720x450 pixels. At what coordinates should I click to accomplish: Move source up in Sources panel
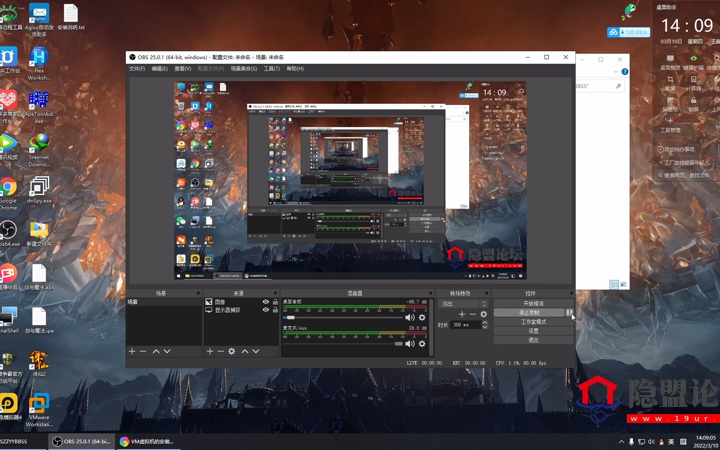(x=245, y=351)
